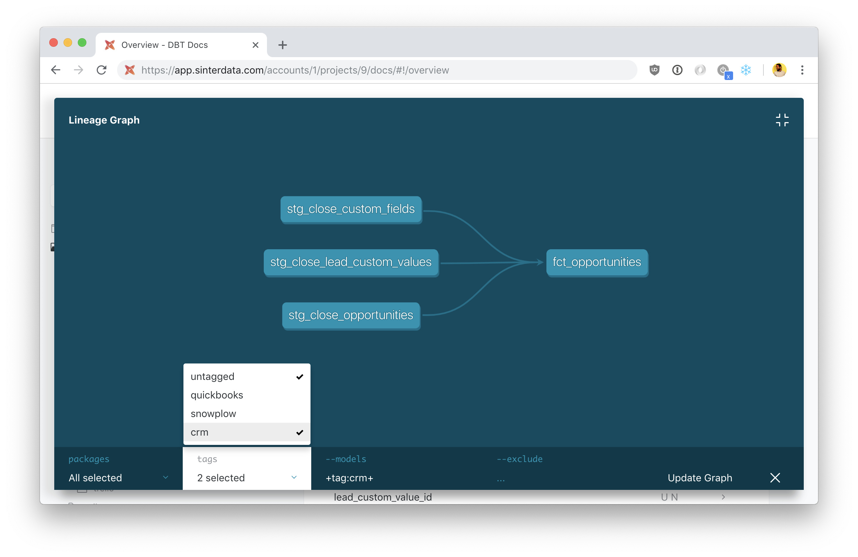The width and height of the screenshot is (858, 557).
Task: Open a new browser tab
Action: tap(283, 45)
